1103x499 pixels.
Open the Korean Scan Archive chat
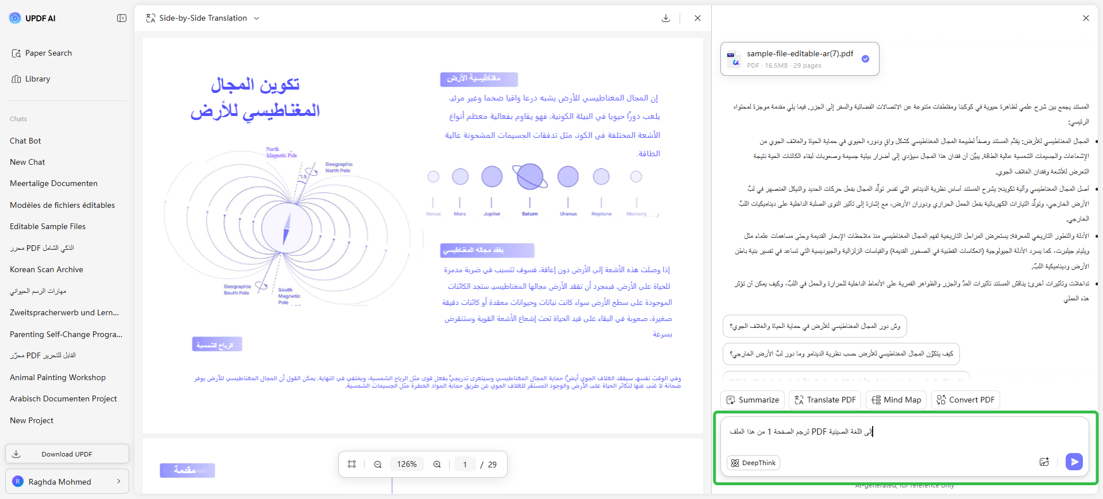pyautogui.click(x=47, y=269)
